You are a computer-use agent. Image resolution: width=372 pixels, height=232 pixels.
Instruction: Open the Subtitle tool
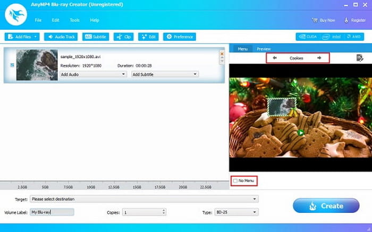tap(95, 37)
